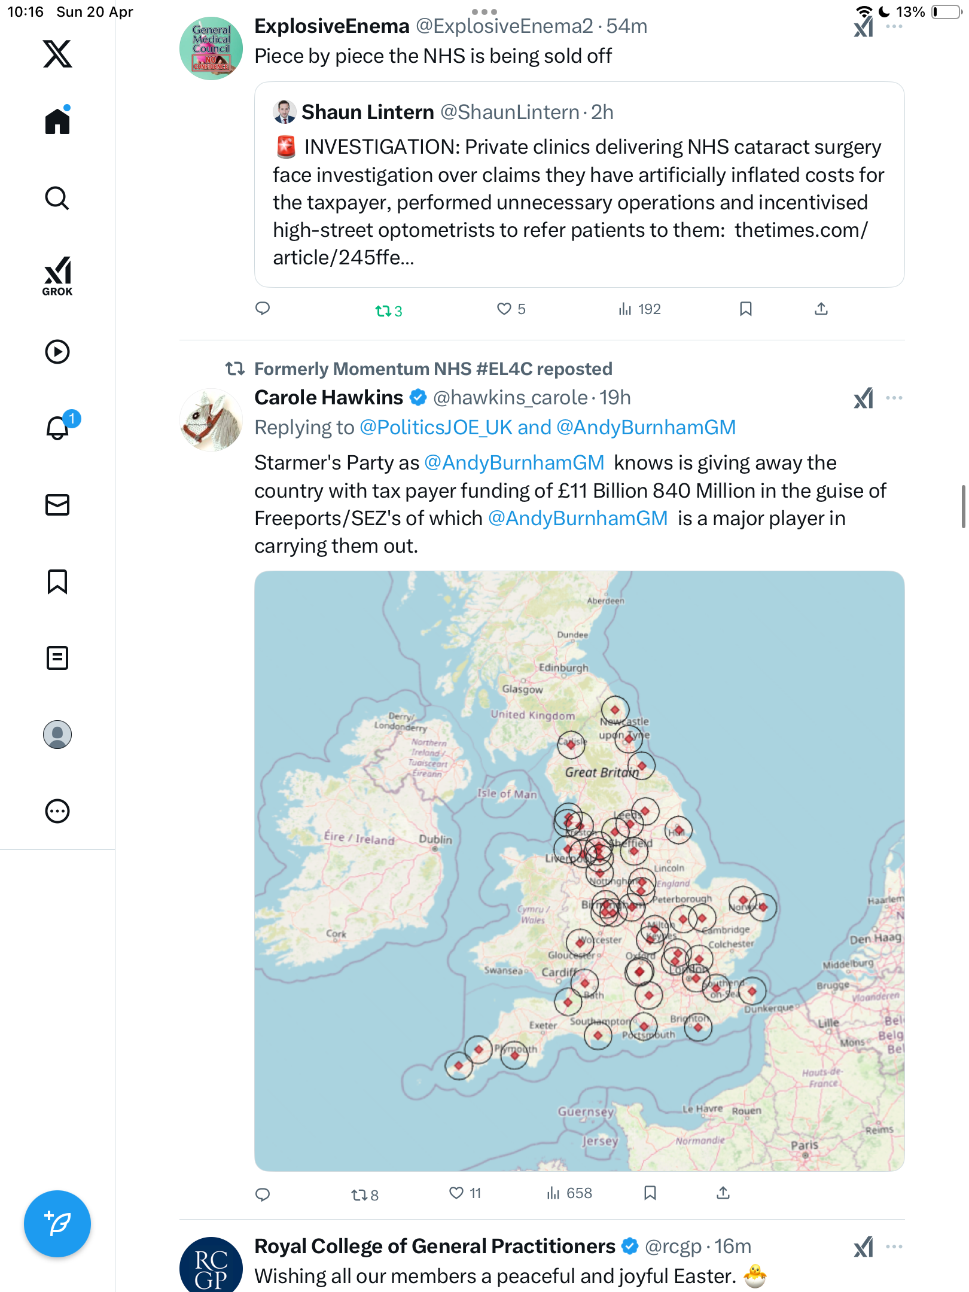
Task: Open the Search magnifier in sidebar
Action: tap(57, 198)
